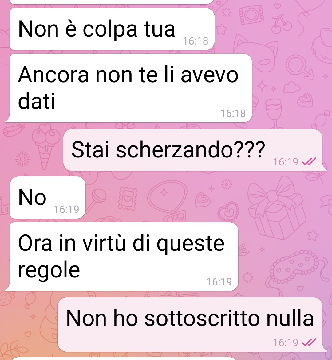Screen dimensions: 332x360
Task: Tap the partially visible message bubble at the top
Action: tap(112, 2)
